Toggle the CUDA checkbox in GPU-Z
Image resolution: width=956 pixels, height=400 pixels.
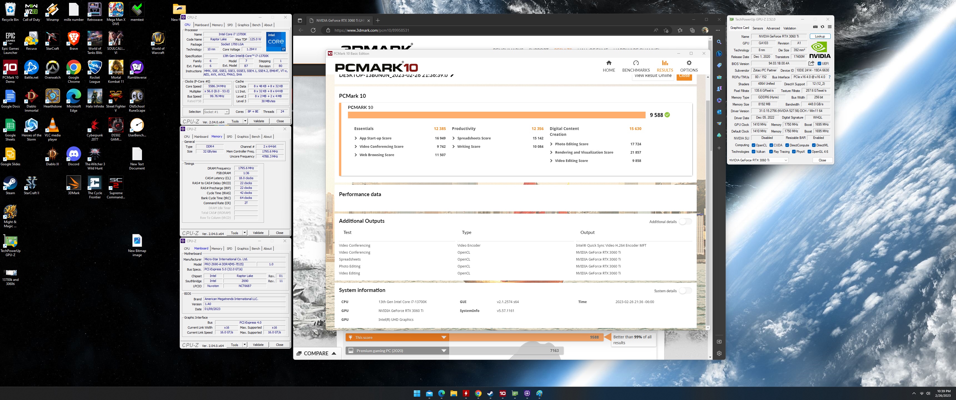[x=771, y=145]
